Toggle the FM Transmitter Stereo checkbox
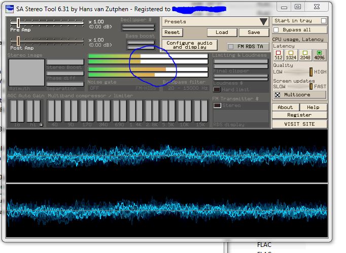This screenshot has width=346, height=253. coord(217,105)
